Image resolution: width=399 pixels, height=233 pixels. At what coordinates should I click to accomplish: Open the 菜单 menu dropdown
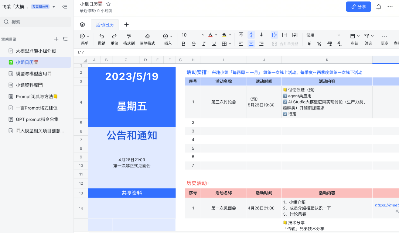pos(85,39)
